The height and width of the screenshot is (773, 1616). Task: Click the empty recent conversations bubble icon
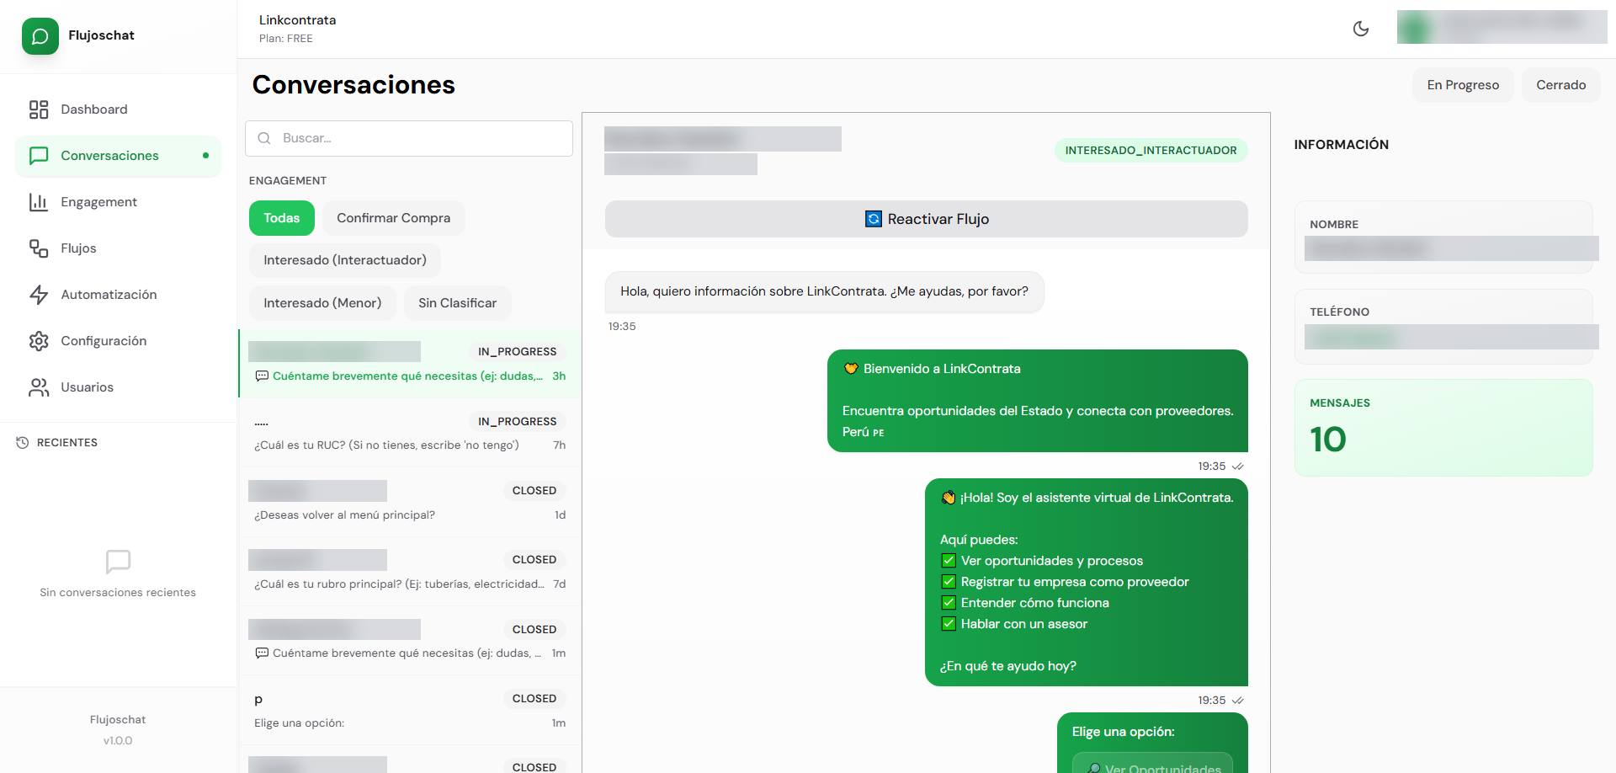click(x=118, y=562)
